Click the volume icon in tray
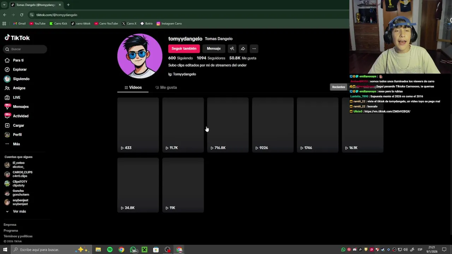 click(x=405, y=249)
